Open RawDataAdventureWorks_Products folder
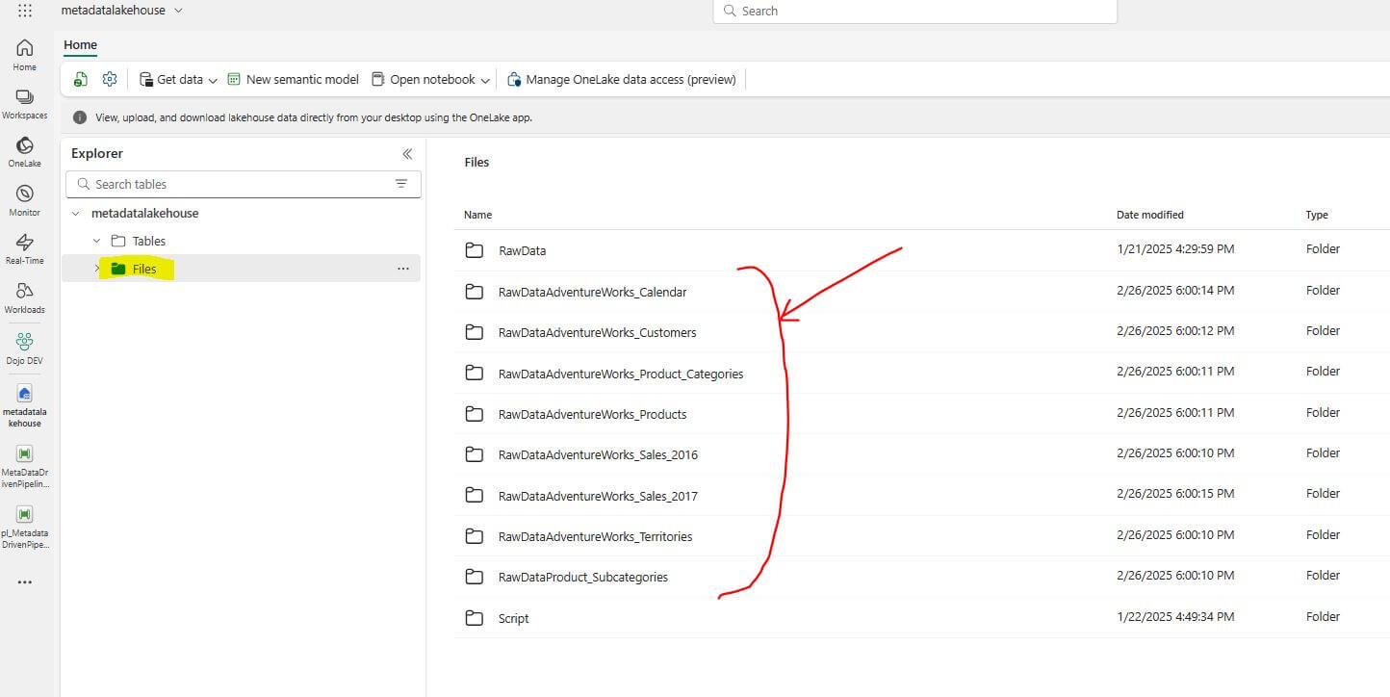This screenshot has height=697, width=1390. pyautogui.click(x=592, y=414)
